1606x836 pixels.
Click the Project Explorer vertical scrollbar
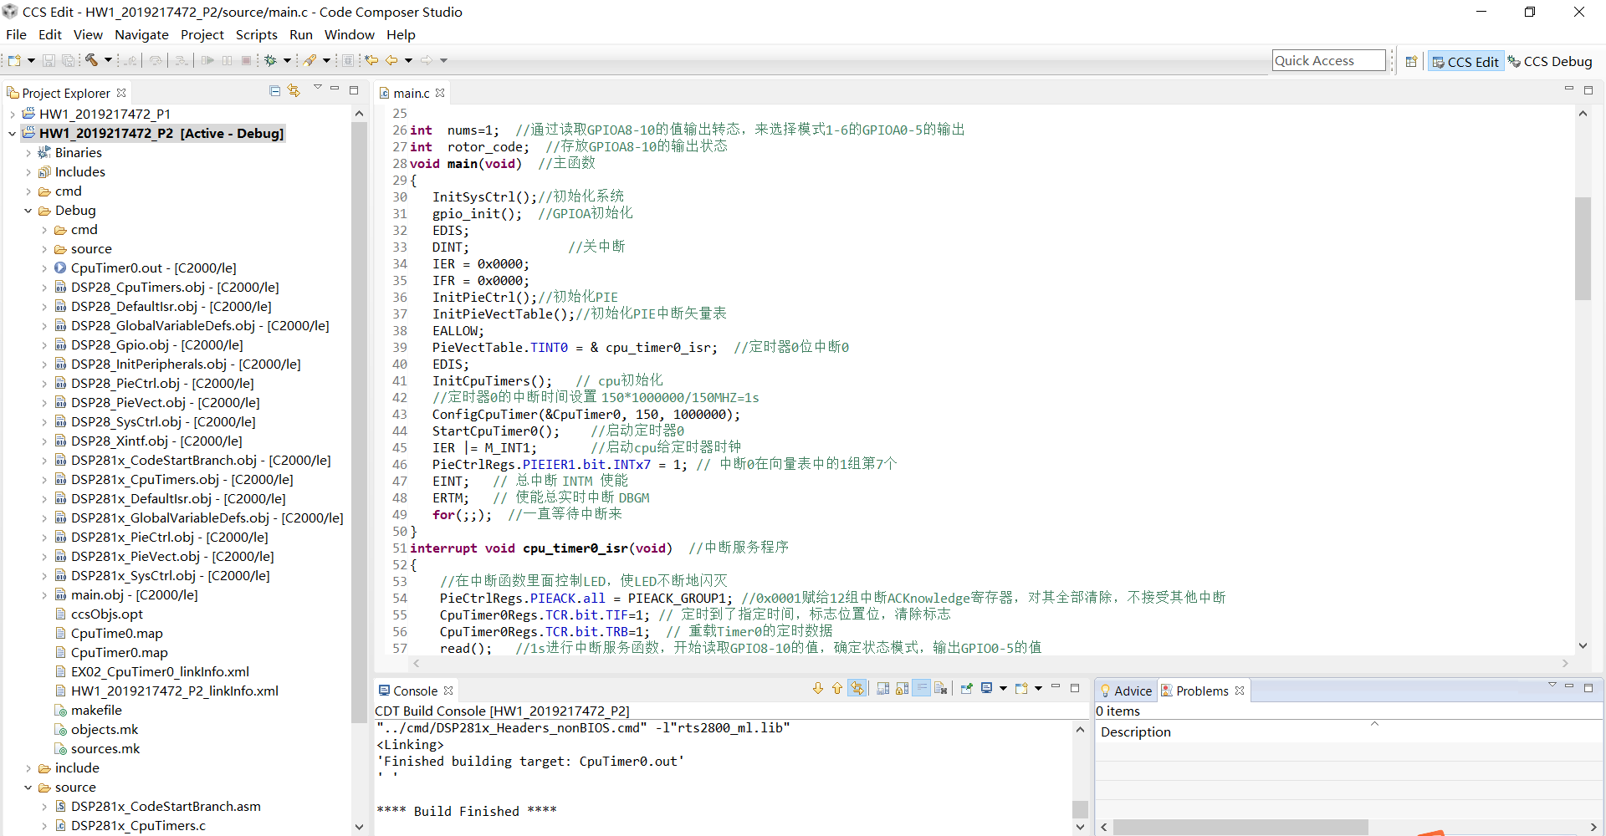pos(359,422)
